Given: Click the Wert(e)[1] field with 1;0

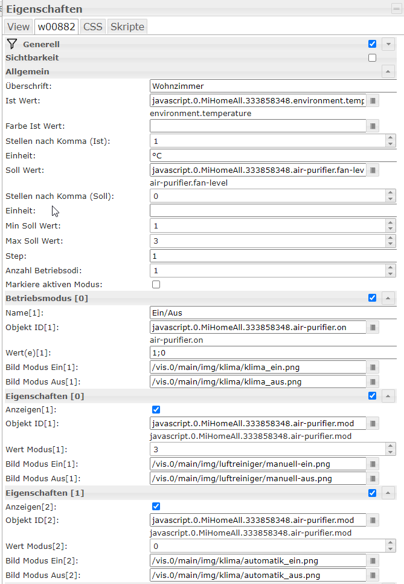Looking at the screenshot, I should pyautogui.click(x=274, y=352).
